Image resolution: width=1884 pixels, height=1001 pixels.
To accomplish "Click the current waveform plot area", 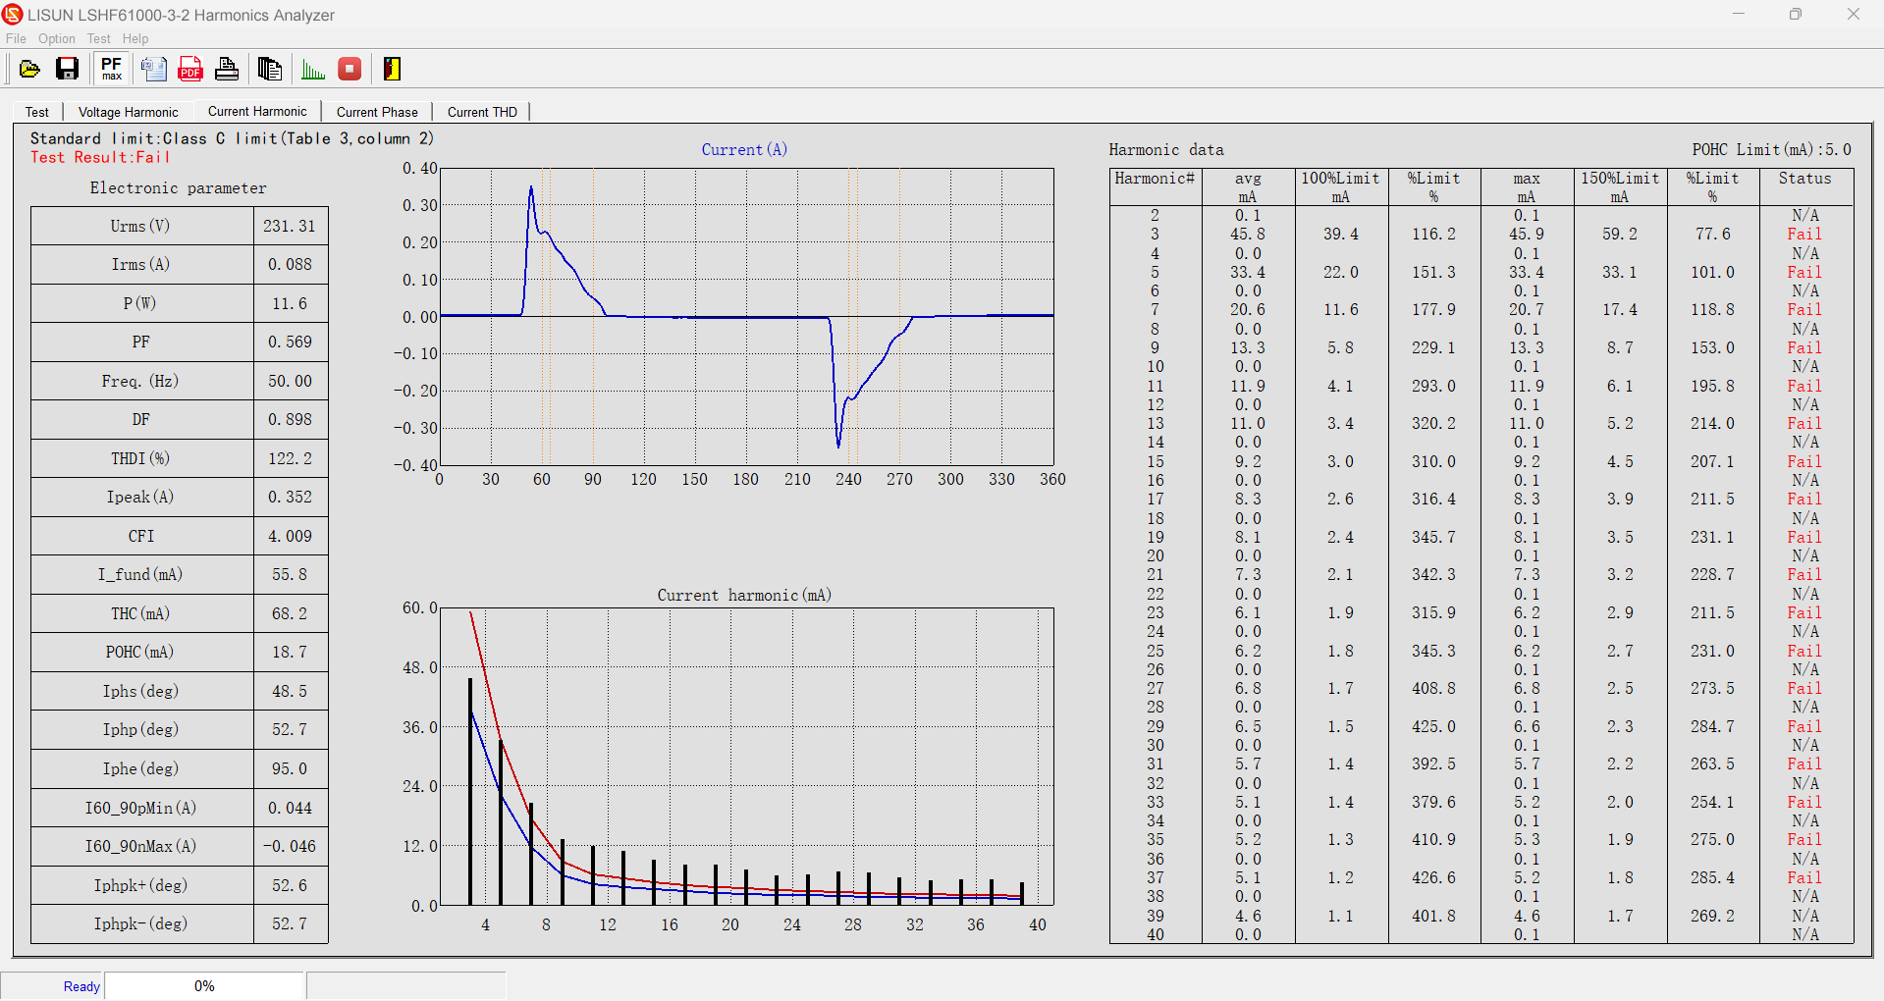I will [x=746, y=316].
